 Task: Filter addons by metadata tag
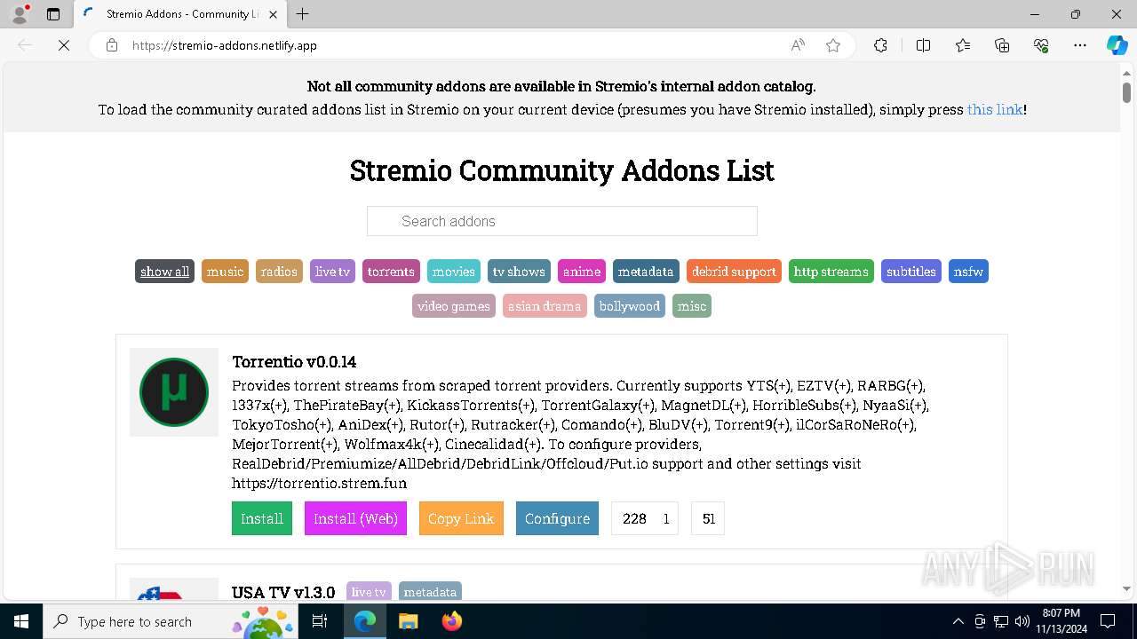pos(646,272)
